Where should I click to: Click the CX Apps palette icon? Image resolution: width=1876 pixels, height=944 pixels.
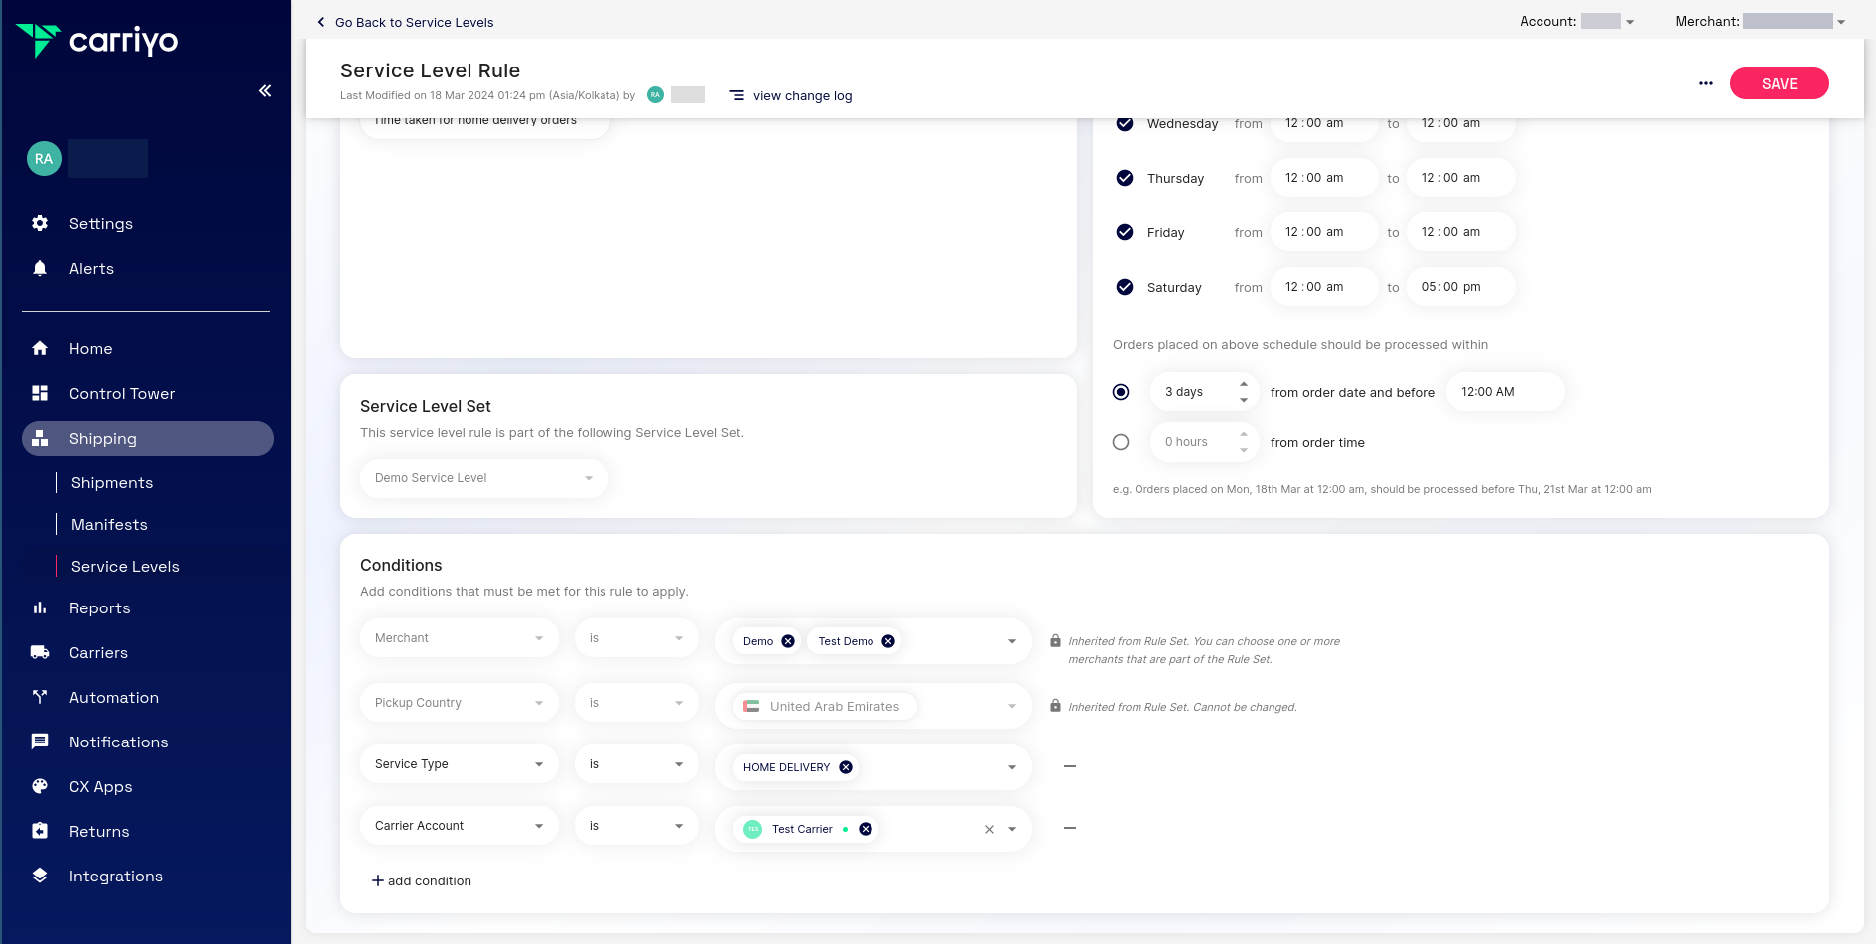40,786
